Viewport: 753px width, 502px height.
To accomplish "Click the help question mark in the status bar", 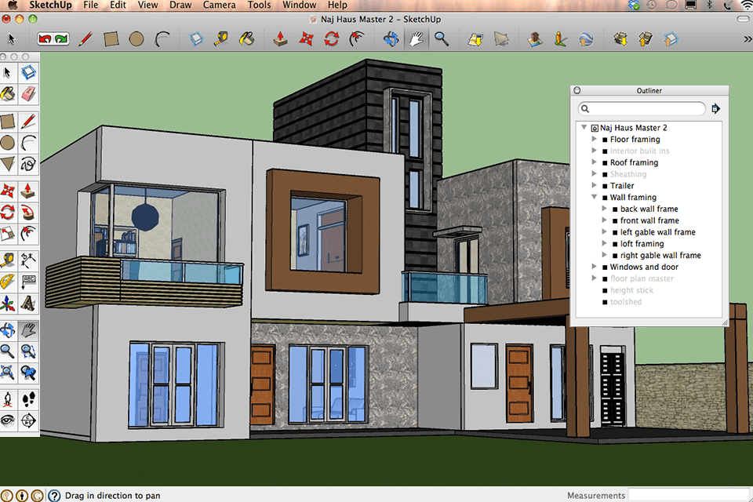I will 53,496.
